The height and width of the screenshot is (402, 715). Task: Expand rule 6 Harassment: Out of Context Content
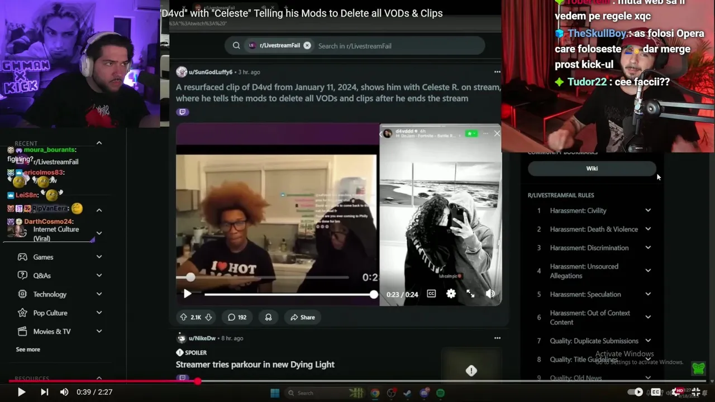[x=648, y=317]
